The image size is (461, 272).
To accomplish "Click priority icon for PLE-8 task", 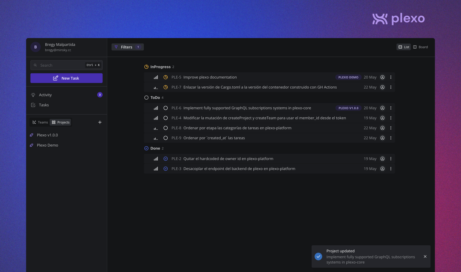I will click(x=156, y=128).
